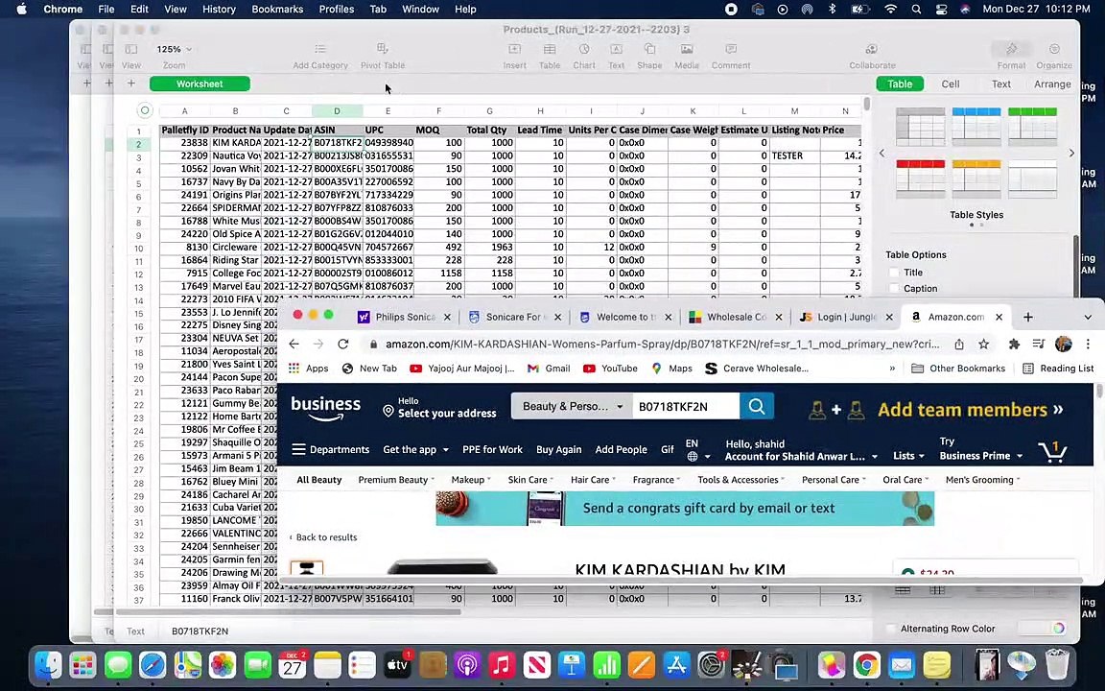Expand Try Business Prime dropdown
This screenshot has height=691, width=1105.
(980, 449)
